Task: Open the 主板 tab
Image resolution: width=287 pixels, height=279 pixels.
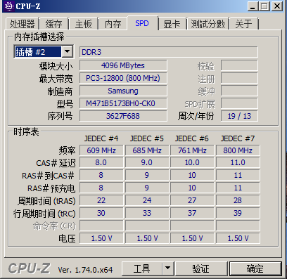Action: 84,24
